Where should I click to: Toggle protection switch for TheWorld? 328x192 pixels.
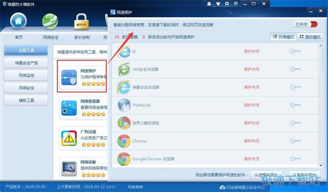click(x=295, y=105)
